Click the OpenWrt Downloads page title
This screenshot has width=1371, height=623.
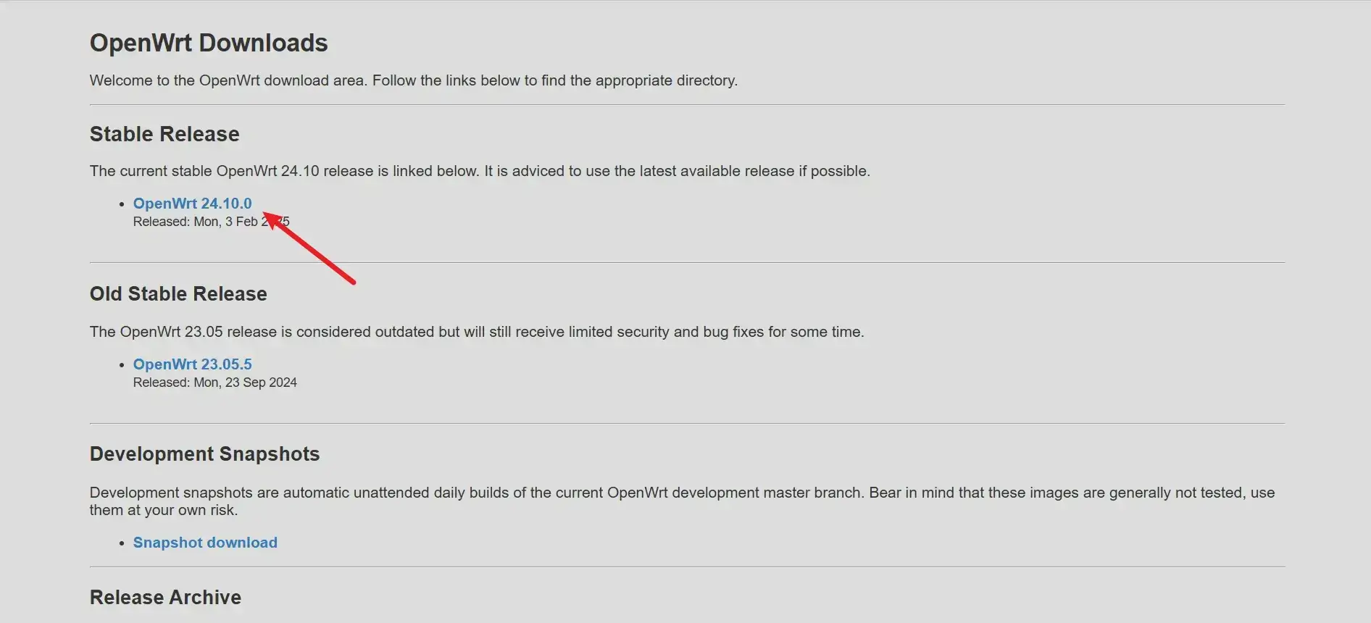209,43
